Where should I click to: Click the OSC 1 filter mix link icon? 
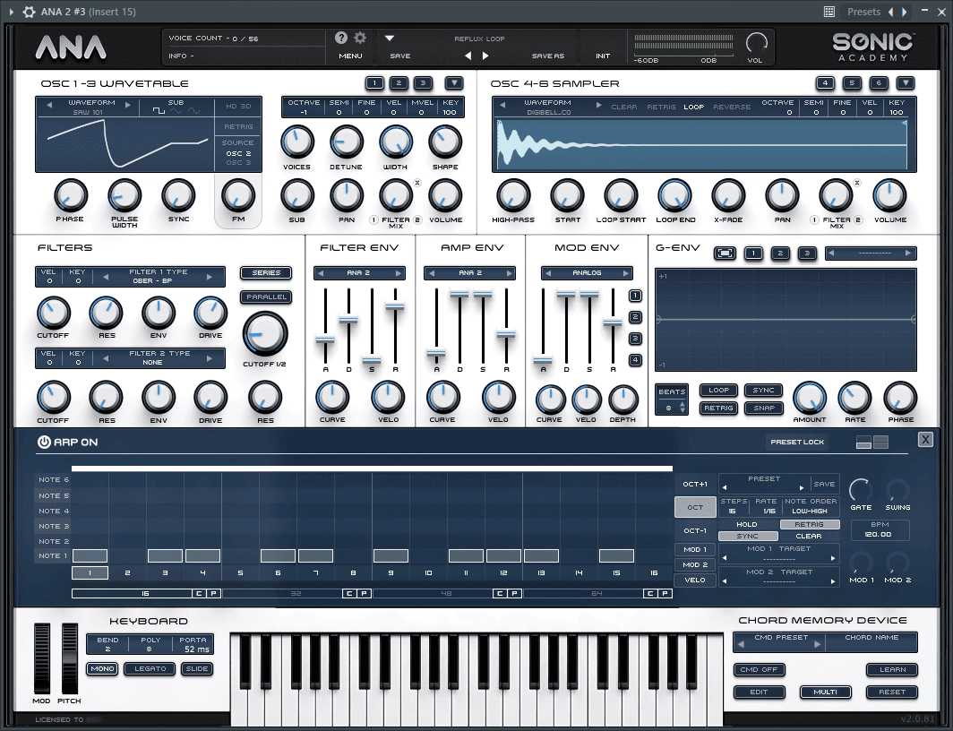coord(417,182)
